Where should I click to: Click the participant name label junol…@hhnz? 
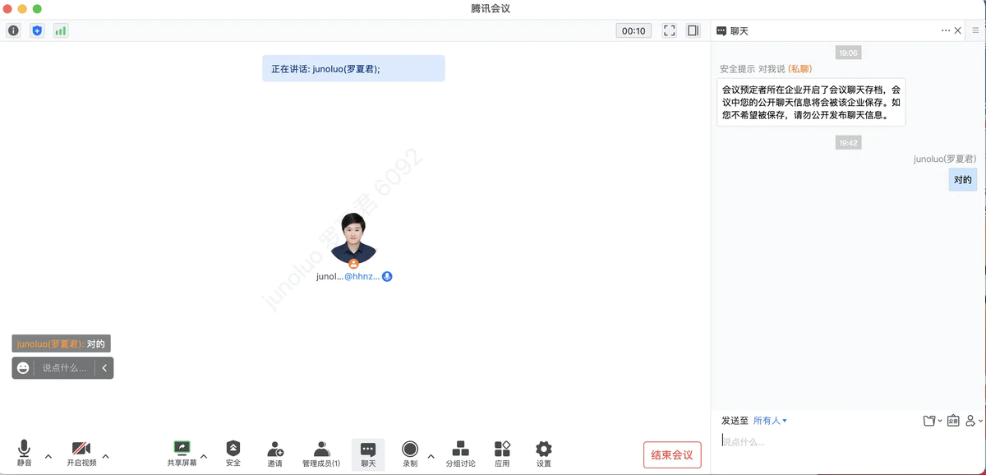pyautogui.click(x=348, y=277)
